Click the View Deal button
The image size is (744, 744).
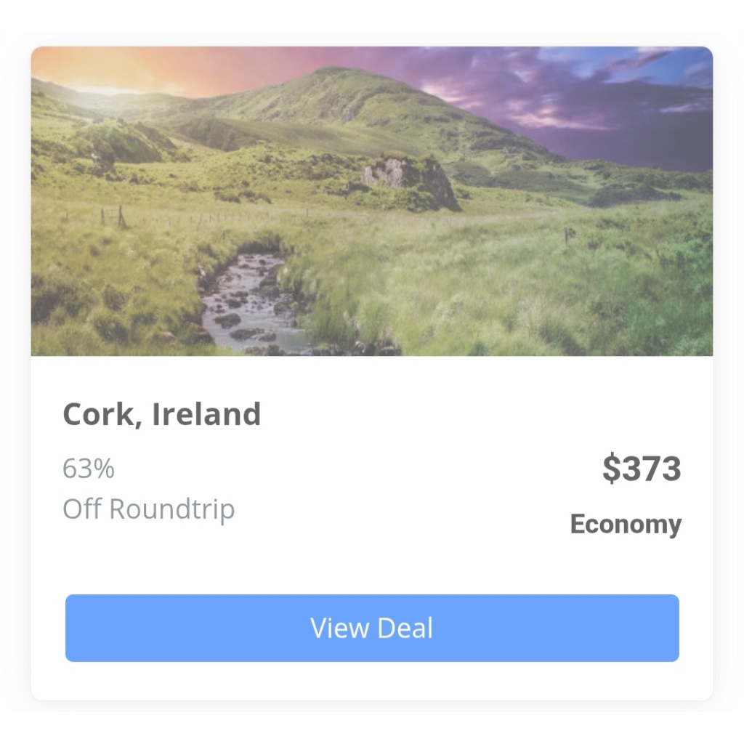pos(372,628)
